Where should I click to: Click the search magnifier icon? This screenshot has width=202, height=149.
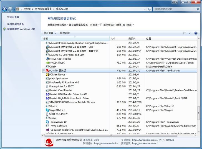point(198,9)
